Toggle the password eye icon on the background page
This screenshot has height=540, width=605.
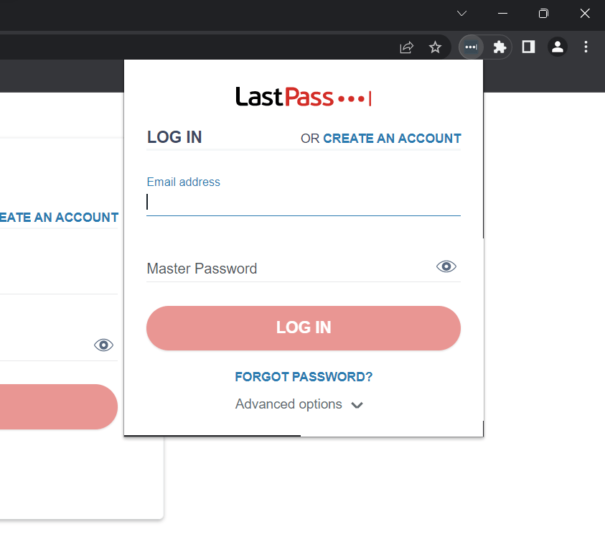tap(103, 345)
